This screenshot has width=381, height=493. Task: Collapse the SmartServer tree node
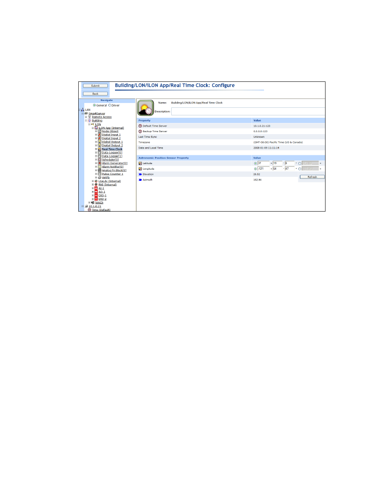83,113
